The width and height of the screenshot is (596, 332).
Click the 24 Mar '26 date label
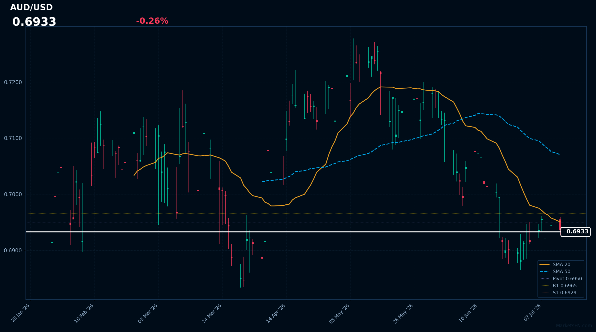212,313
